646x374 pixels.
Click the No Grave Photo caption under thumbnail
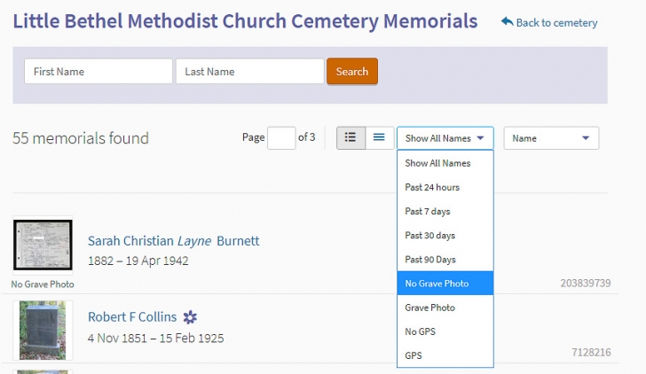(x=43, y=284)
